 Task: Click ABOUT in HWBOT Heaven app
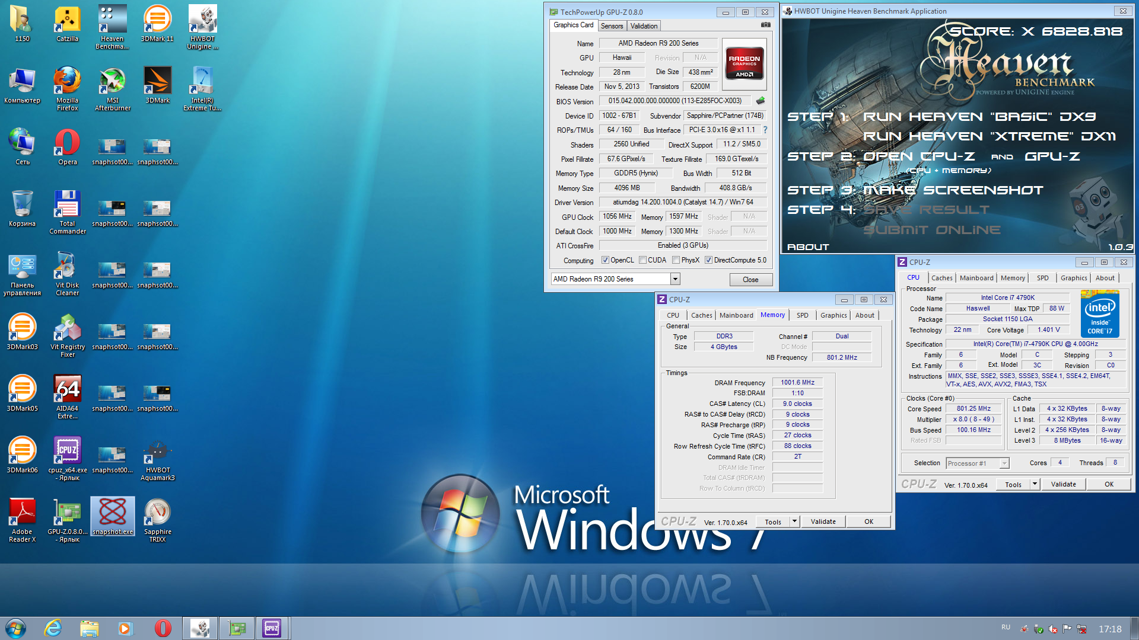coord(808,247)
